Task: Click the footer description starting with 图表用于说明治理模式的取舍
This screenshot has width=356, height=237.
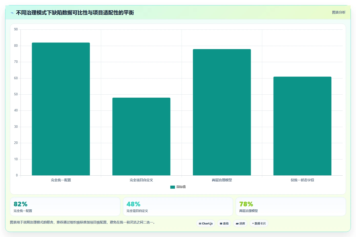Action: [82, 222]
